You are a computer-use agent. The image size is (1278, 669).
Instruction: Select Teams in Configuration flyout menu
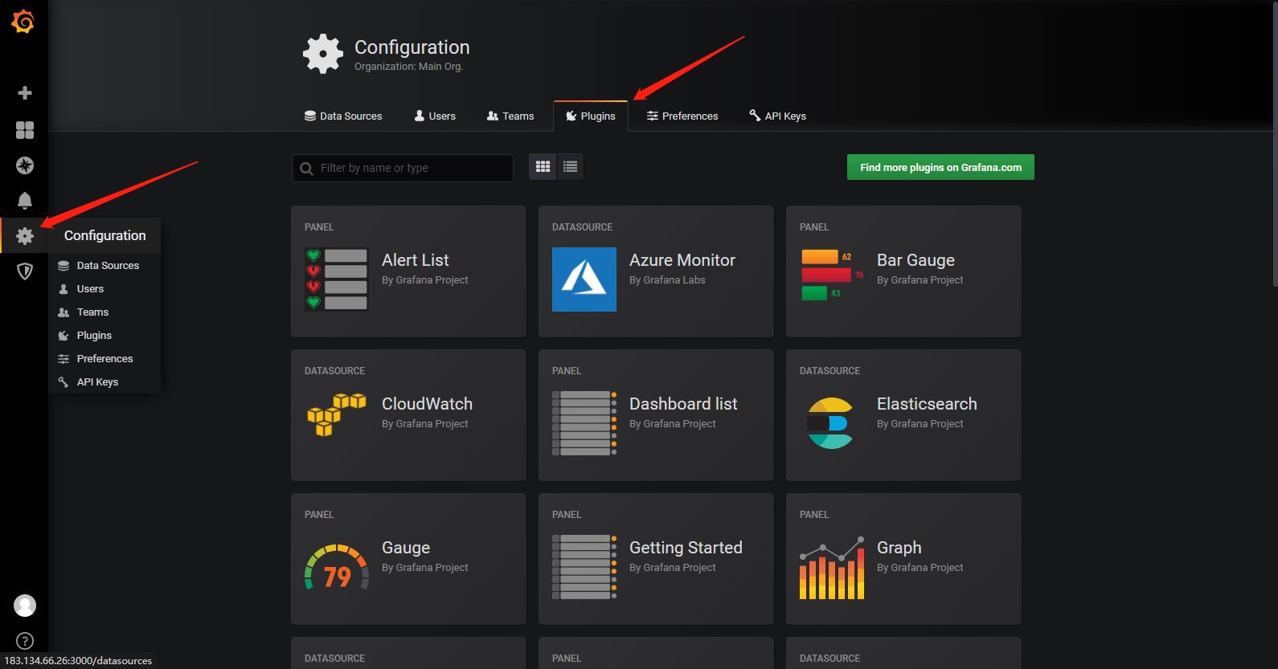(x=104, y=312)
